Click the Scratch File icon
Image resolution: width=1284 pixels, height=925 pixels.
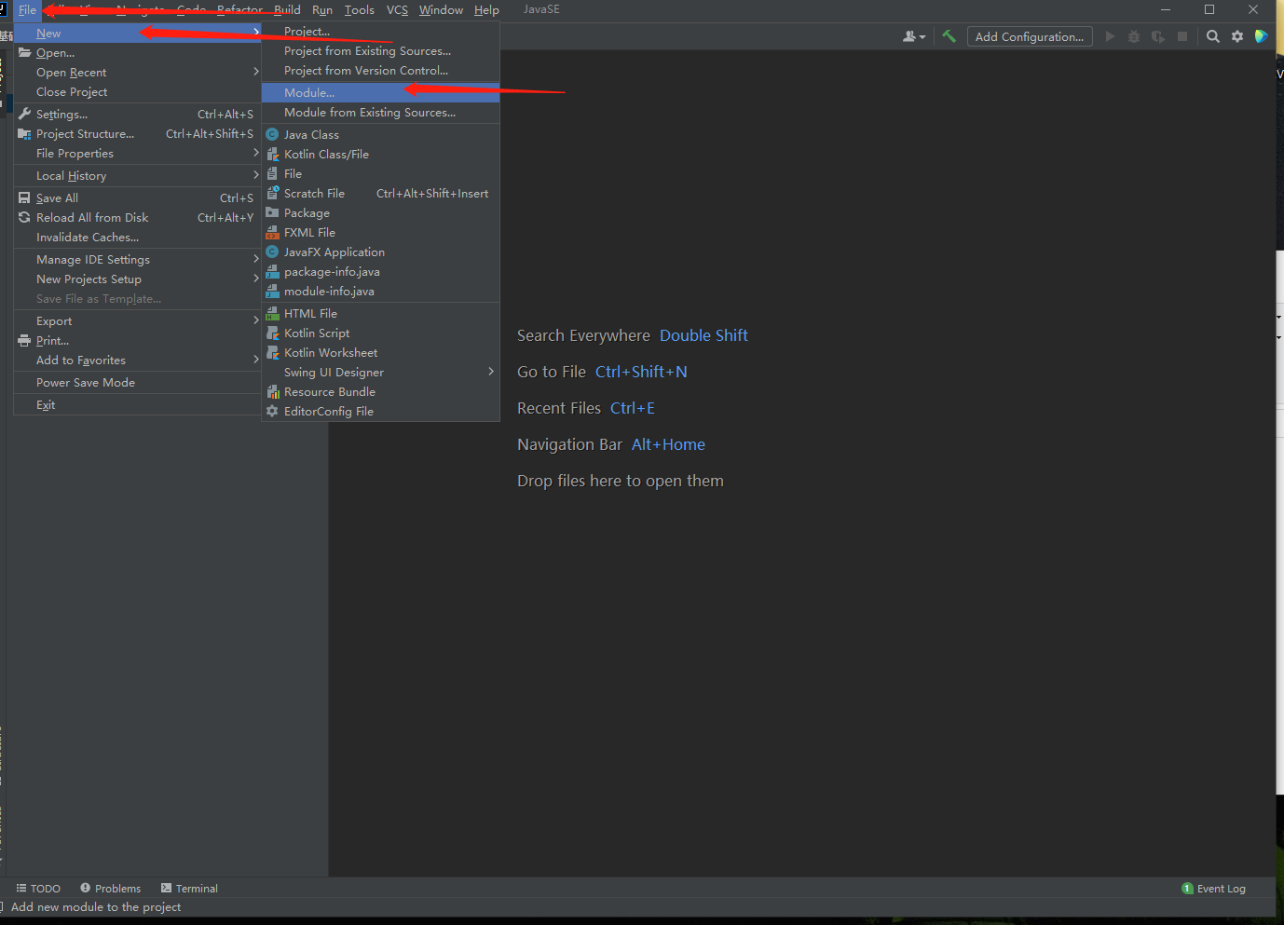pyautogui.click(x=272, y=194)
